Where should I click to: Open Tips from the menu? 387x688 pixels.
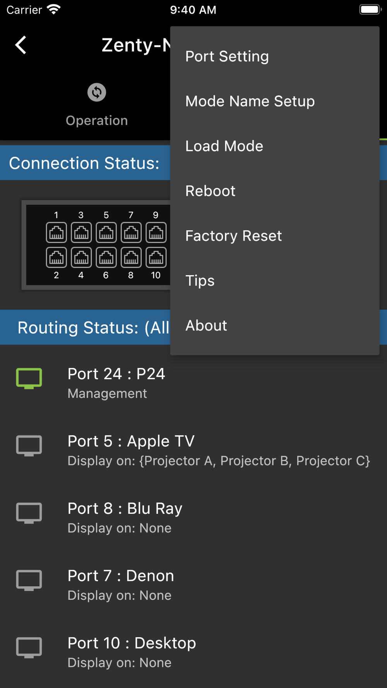click(200, 281)
